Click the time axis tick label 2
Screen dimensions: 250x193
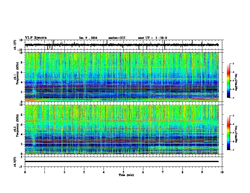(64, 172)
